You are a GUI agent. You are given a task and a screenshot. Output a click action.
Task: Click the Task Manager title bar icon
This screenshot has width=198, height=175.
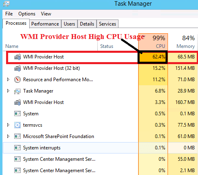(x=6, y=4)
